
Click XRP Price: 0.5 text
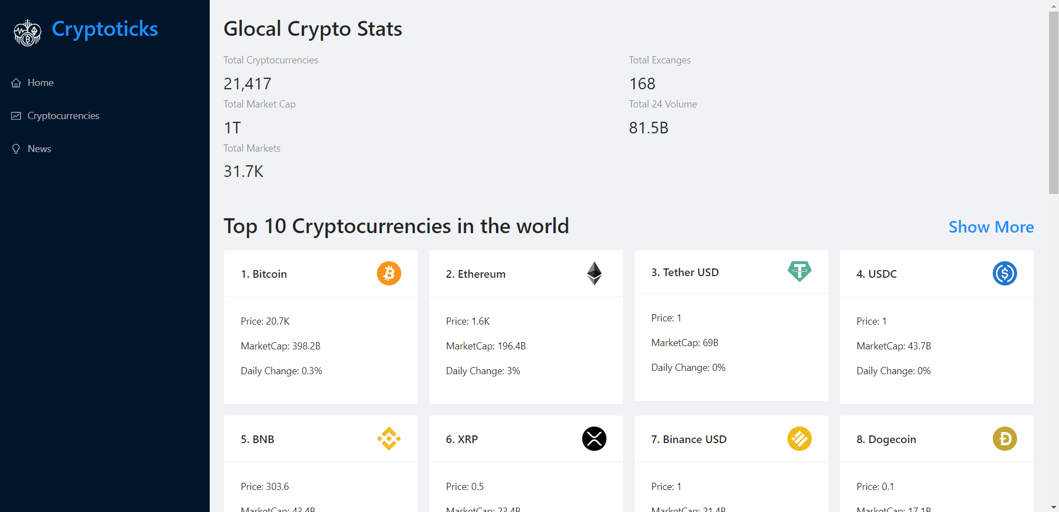[x=465, y=487]
